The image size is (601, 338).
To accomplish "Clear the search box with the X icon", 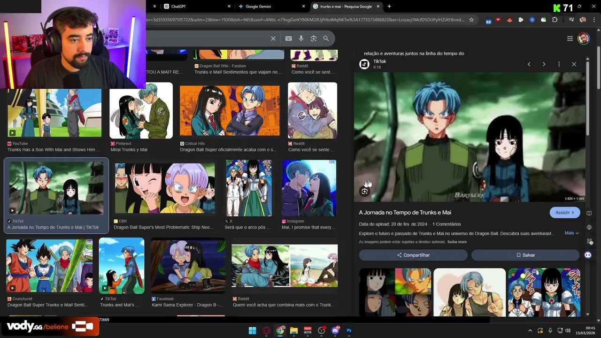I will [x=273, y=38].
